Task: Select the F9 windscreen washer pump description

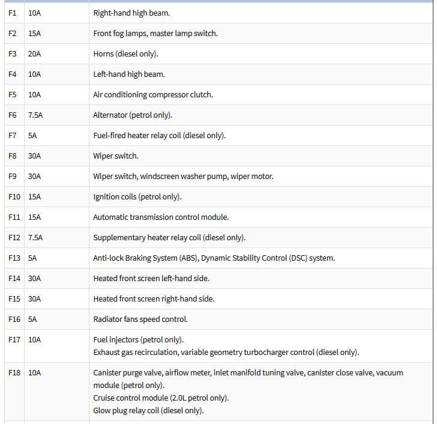Action: [183, 176]
